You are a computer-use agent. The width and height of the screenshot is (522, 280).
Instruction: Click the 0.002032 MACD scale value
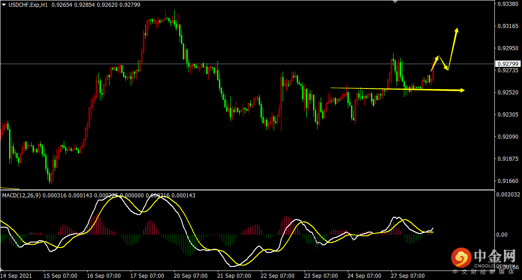pyautogui.click(x=508, y=195)
